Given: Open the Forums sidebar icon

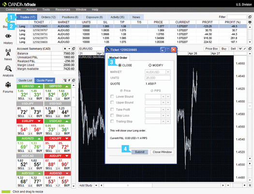Looking at the screenshot, I should 8,85.
